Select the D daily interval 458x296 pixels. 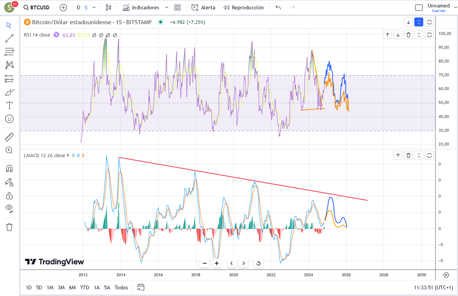click(x=78, y=7)
